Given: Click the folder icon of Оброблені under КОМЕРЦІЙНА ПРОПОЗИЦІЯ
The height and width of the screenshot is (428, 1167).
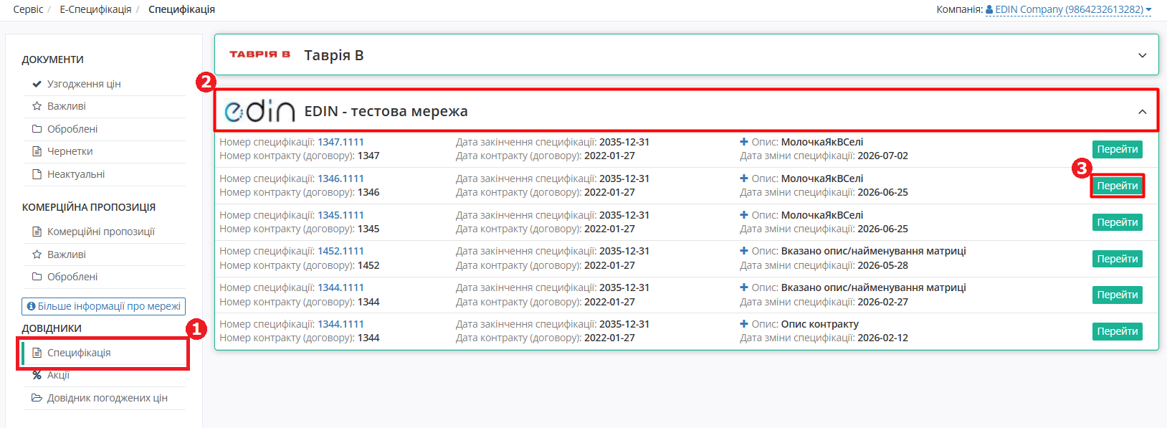Looking at the screenshot, I should coord(37,277).
